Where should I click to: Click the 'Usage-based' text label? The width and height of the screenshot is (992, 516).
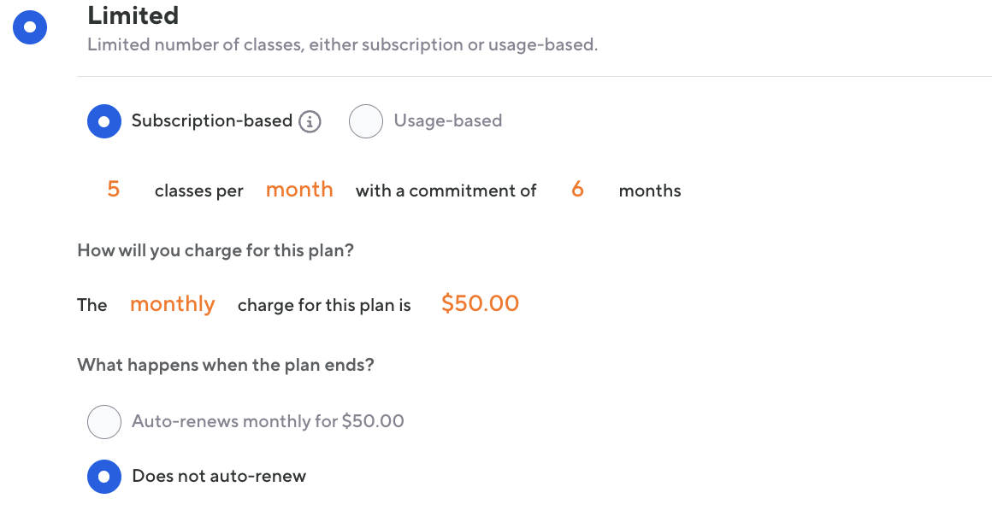pyautogui.click(x=447, y=121)
